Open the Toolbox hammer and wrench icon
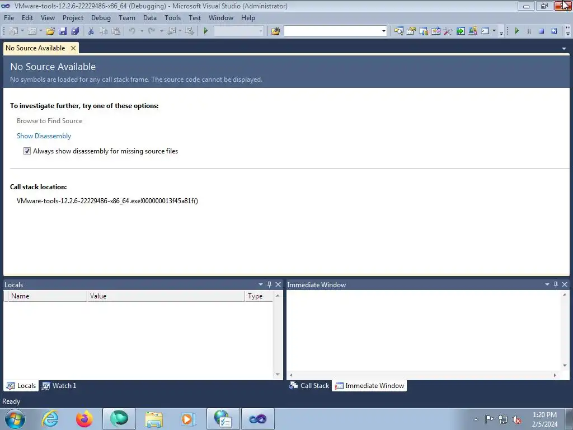Screen dimensions: 573x430 tap(448, 31)
